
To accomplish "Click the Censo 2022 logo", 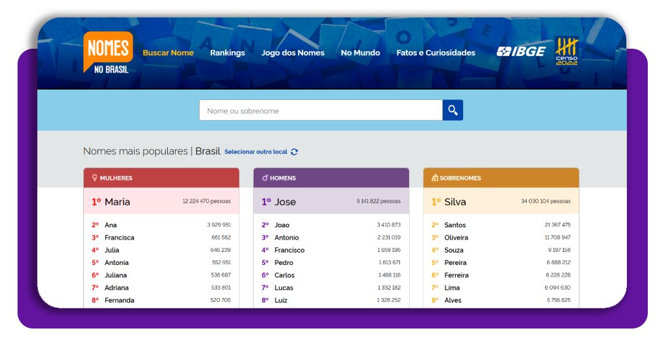I will [x=566, y=52].
